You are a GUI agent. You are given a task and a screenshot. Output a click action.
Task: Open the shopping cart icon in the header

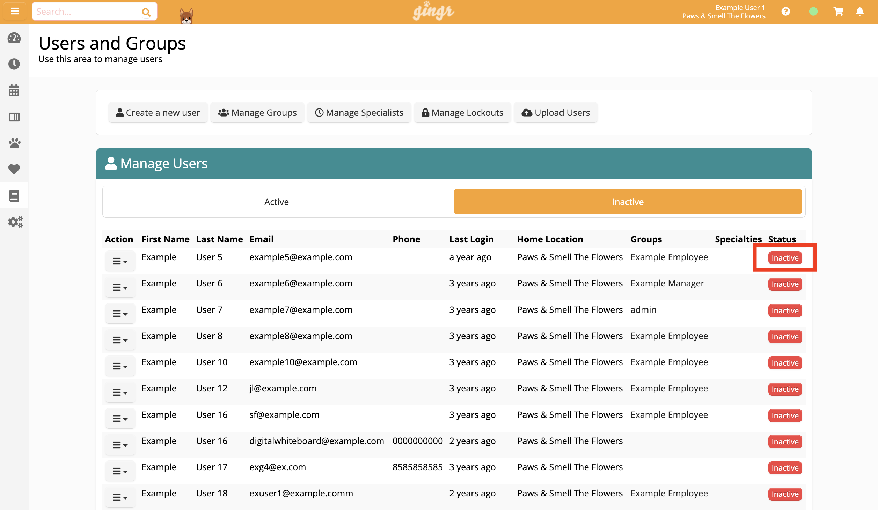point(839,11)
